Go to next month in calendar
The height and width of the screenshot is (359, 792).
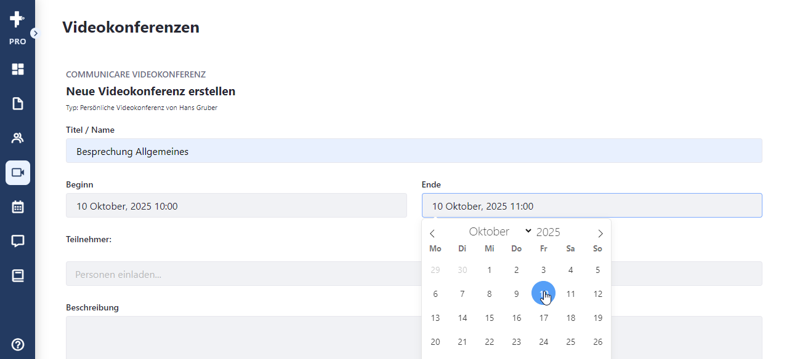(x=600, y=234)
